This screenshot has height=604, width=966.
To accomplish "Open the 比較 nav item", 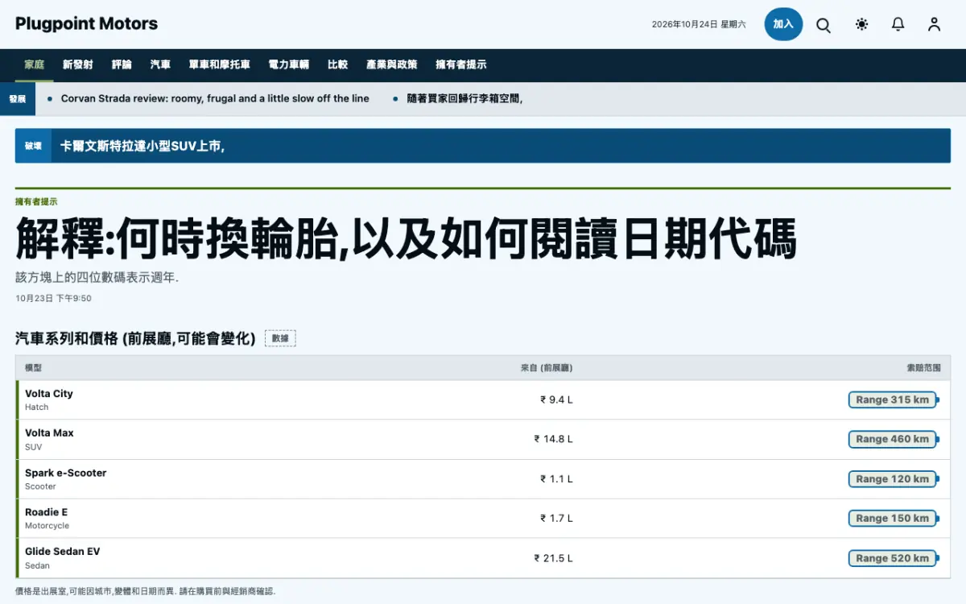I will coord(338,65).
